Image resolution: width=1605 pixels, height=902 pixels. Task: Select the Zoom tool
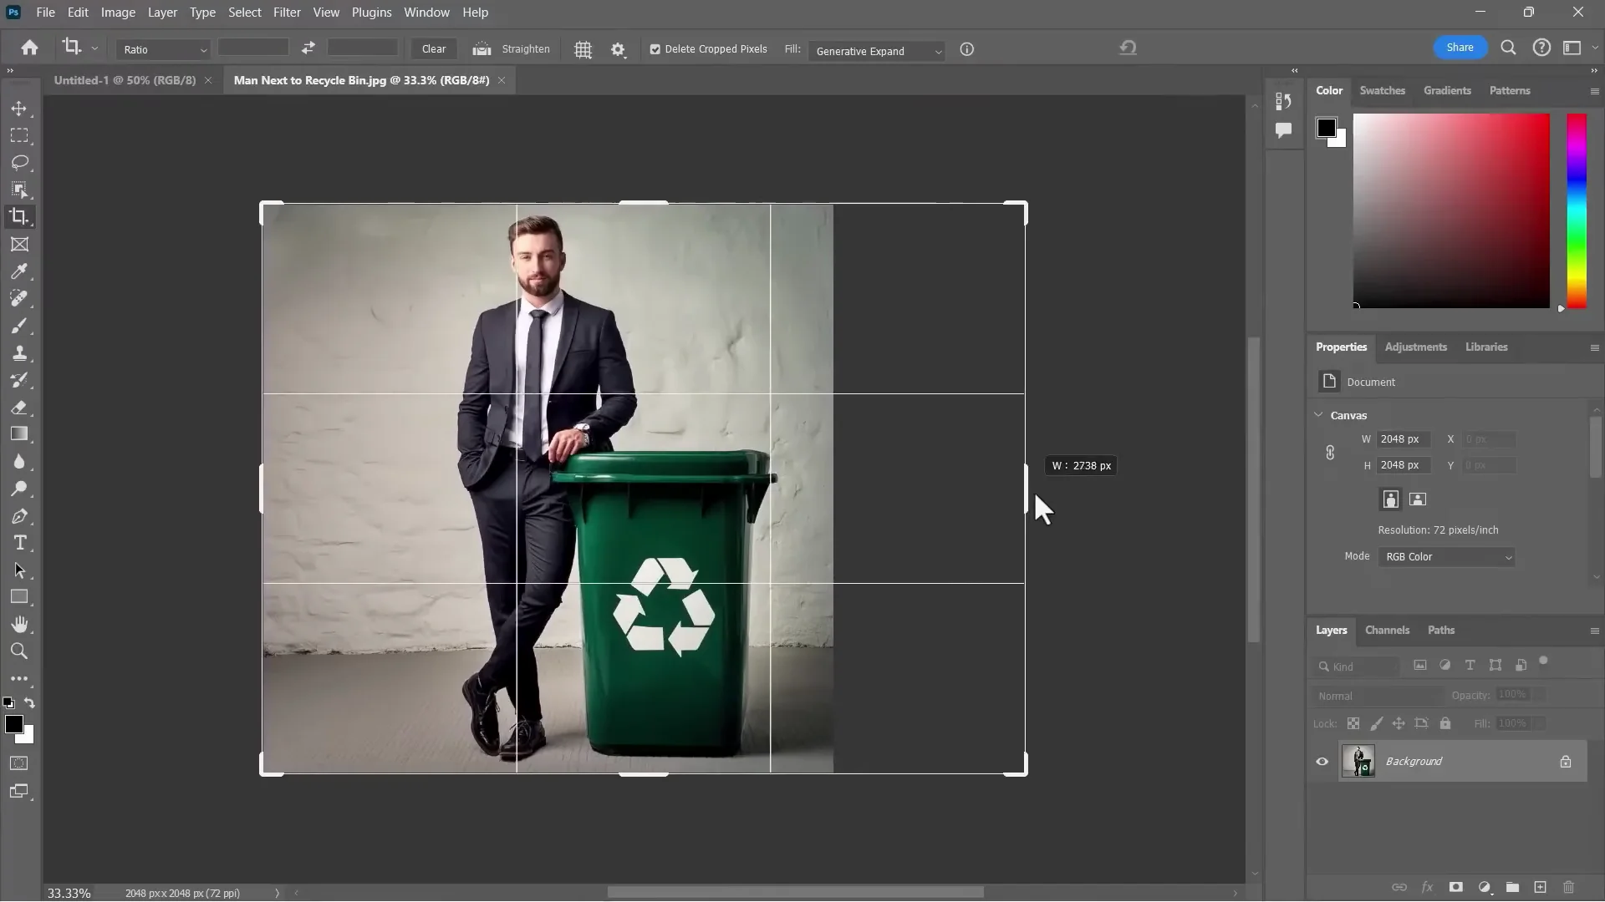coord(19,651)
